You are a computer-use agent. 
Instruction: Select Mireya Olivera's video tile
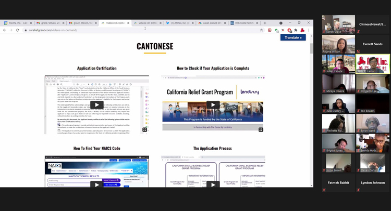[338, 84]
